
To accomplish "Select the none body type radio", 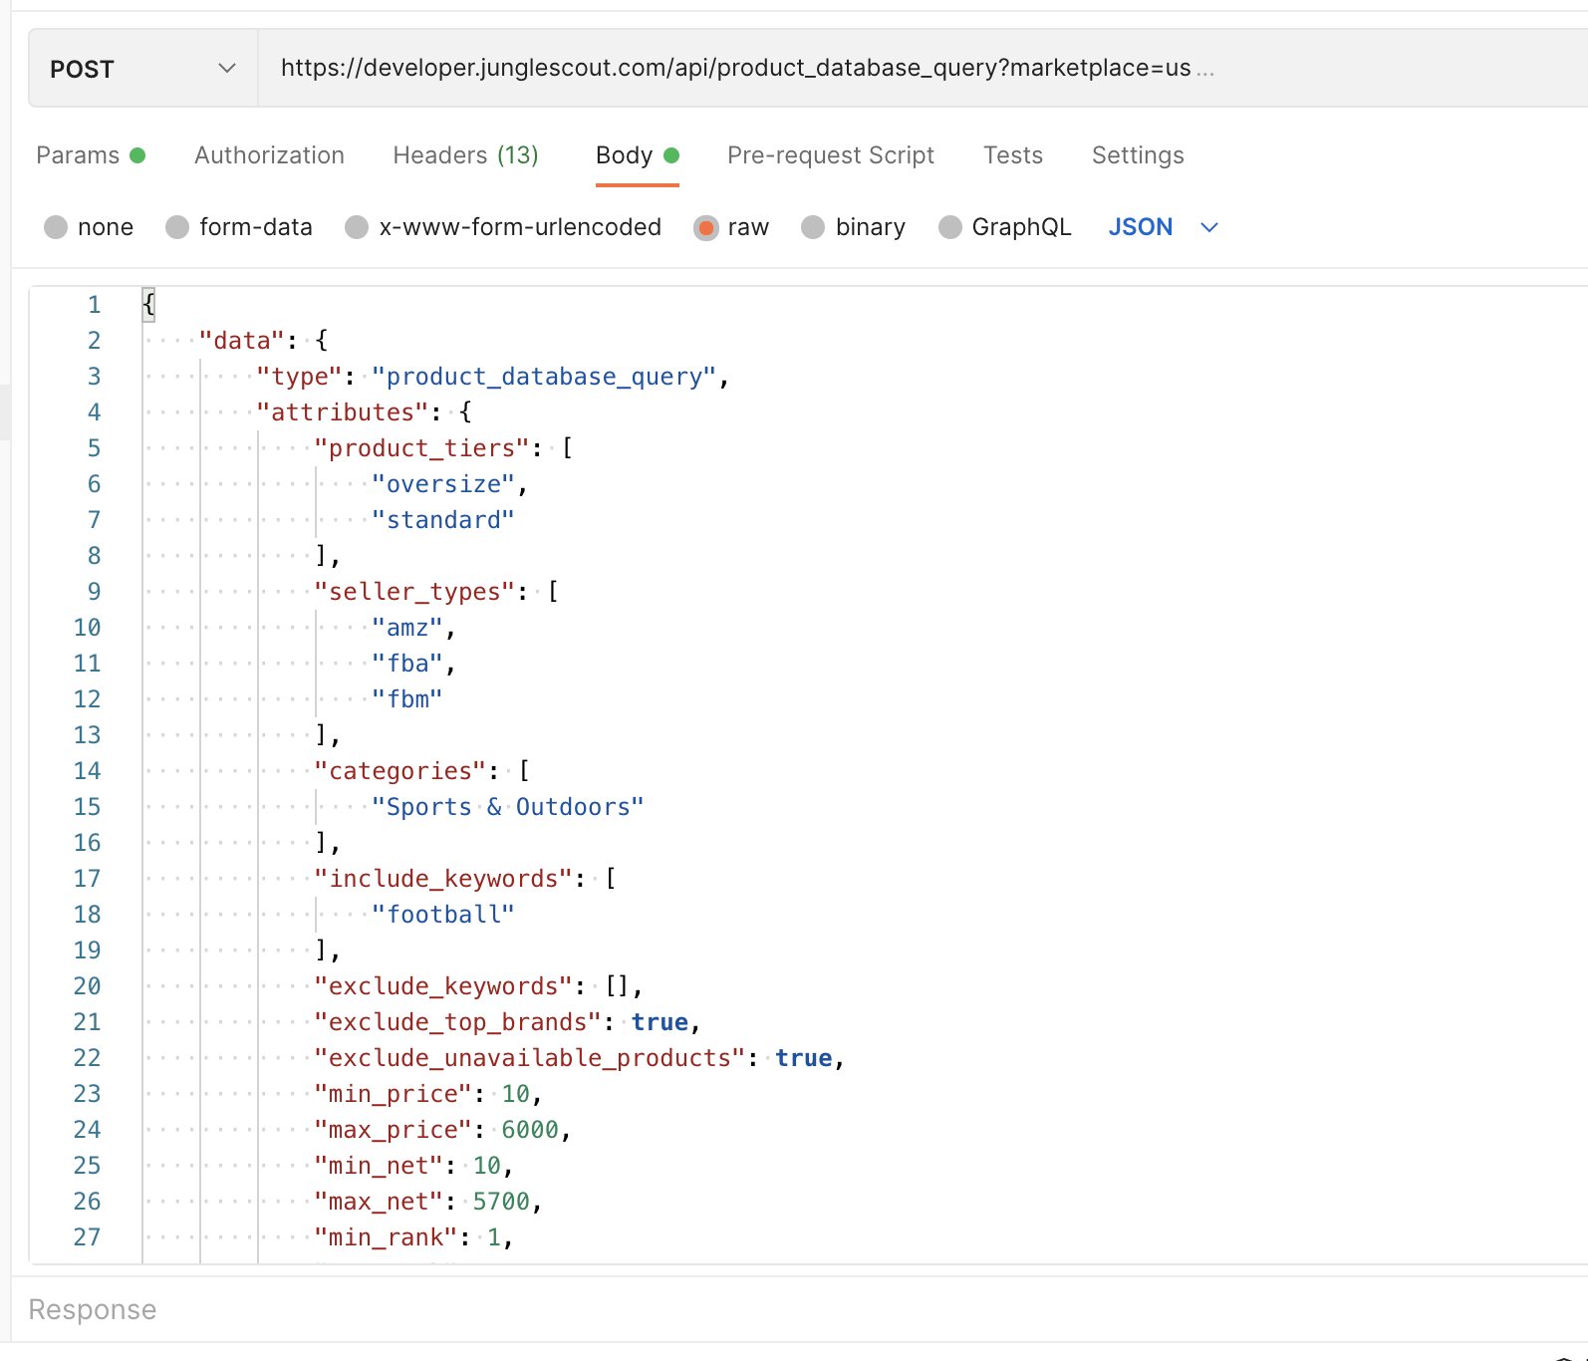I will click(56, 227).
